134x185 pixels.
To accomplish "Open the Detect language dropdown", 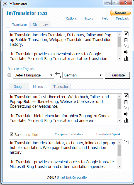I will click(33, 75).
